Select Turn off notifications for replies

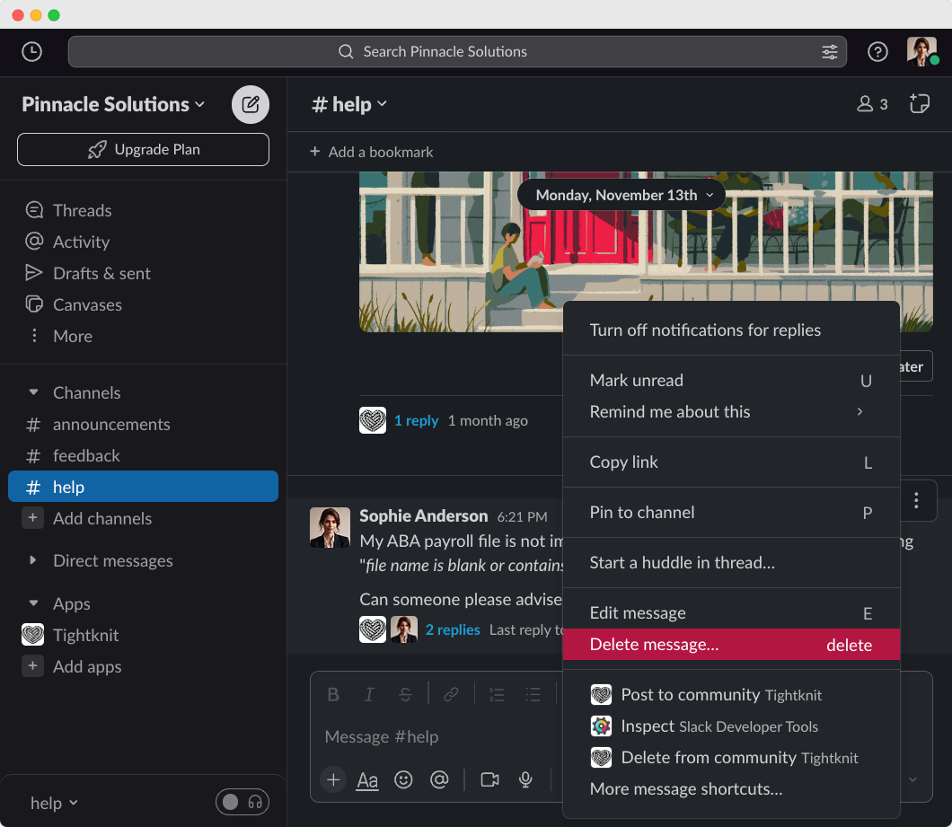(x=731, y=330)
